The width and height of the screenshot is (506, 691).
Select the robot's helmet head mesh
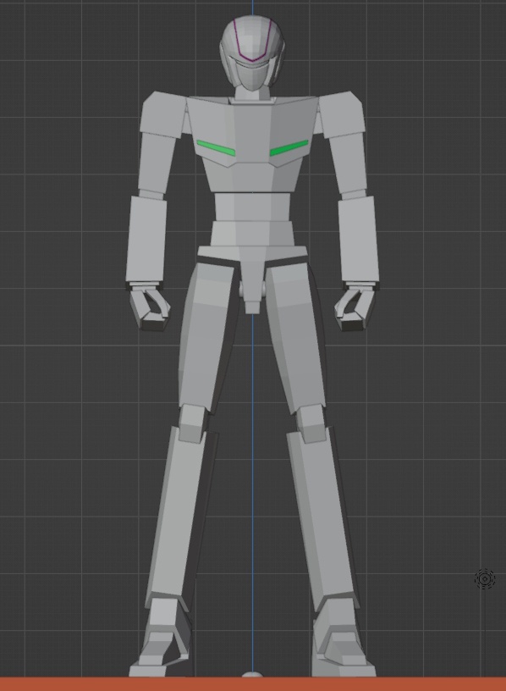point(252,53)
